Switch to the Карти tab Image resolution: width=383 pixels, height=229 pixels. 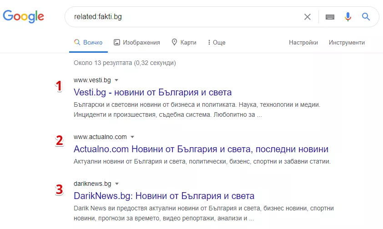coord(184,42)
